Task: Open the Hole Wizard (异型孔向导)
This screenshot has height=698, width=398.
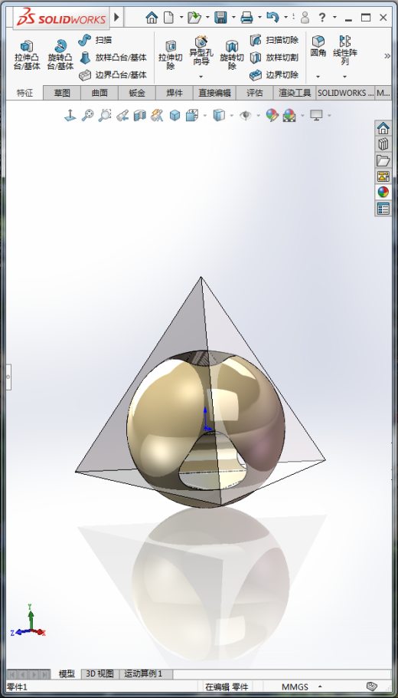Action: pos(201,51)
